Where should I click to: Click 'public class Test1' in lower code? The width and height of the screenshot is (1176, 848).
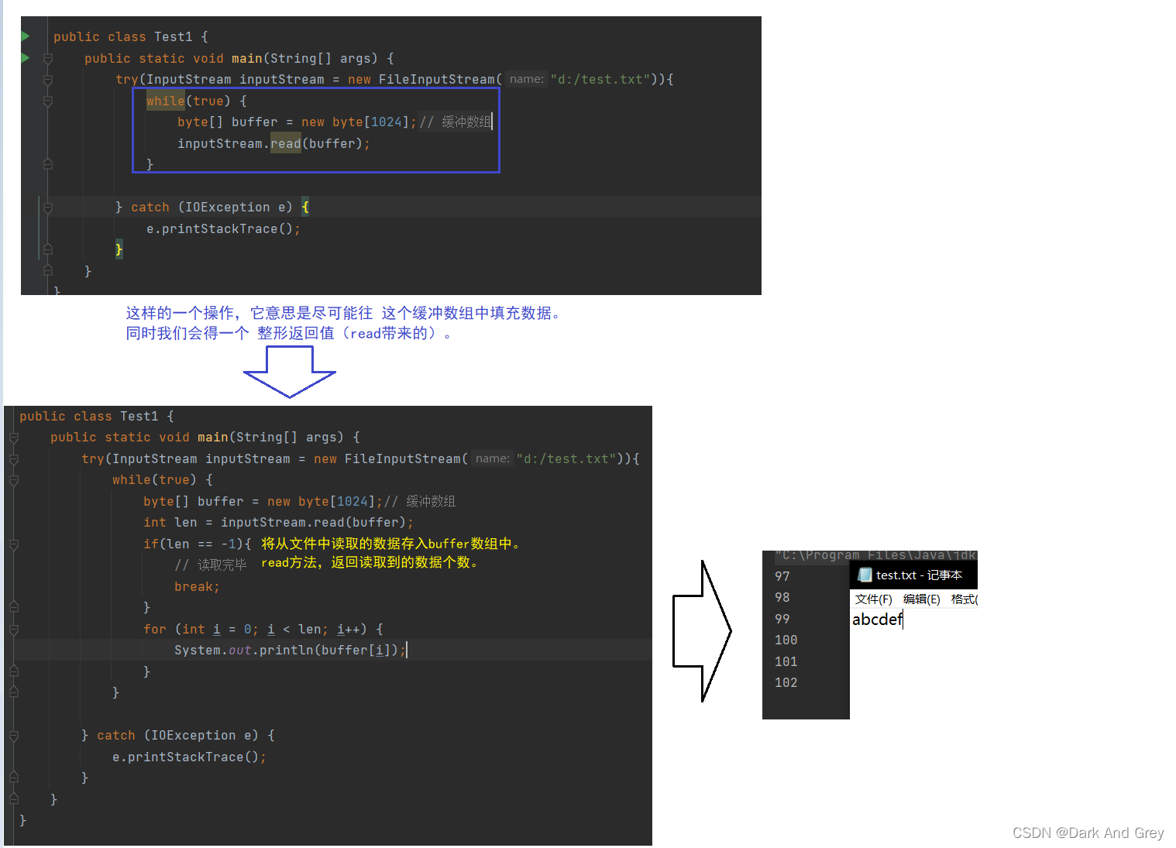(89, 417)
